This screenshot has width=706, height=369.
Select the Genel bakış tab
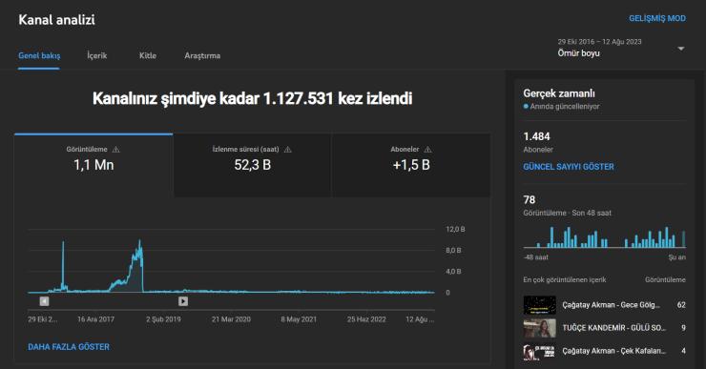coord(39,56)
